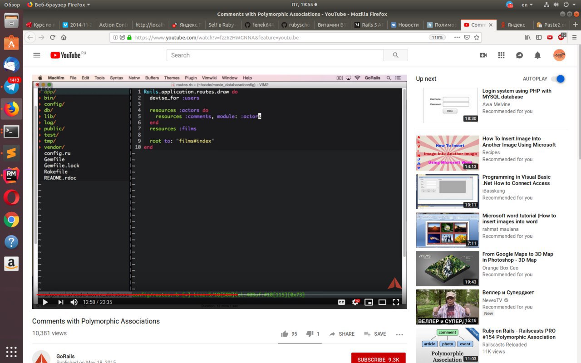The width and height of the screenshot is (581, 363).
Task: Mute the video volume
Action: 74,302
